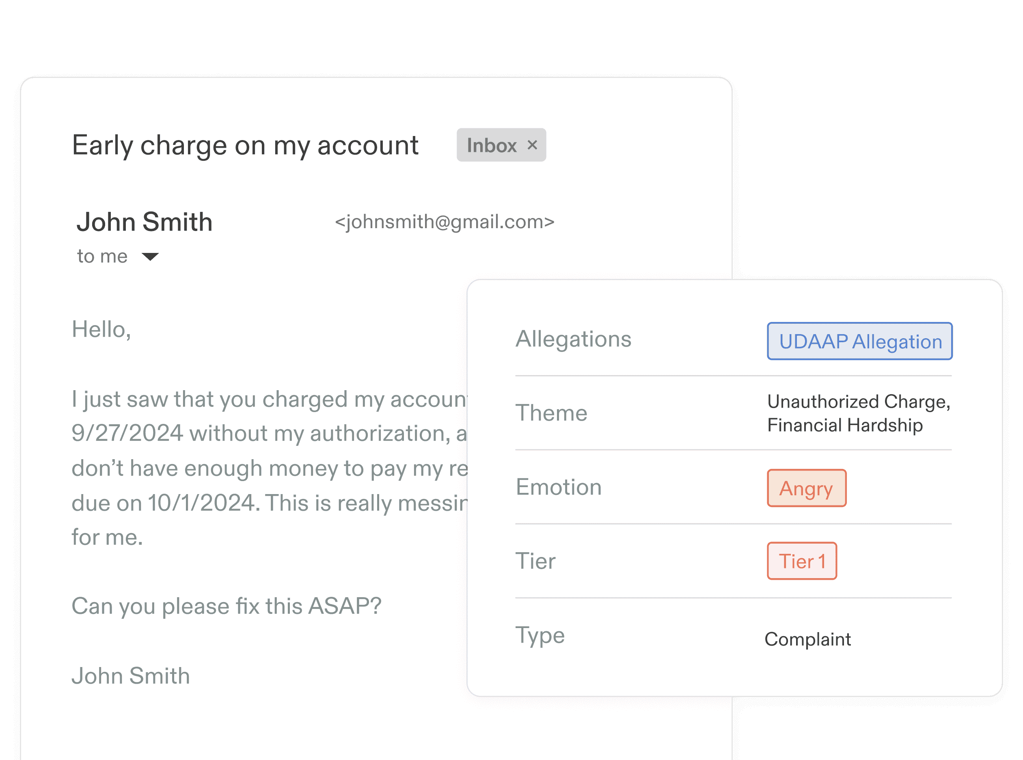Click the Inbox label tag

[501, 145]
